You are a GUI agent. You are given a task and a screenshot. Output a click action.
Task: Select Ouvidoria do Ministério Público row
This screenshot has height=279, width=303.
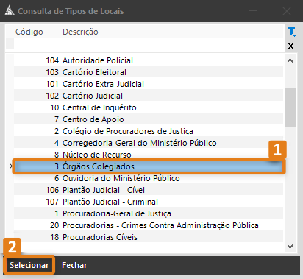(x=149, y=178)
